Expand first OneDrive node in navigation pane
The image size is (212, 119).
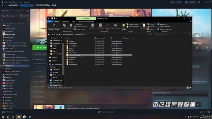[x=48, y=57]
